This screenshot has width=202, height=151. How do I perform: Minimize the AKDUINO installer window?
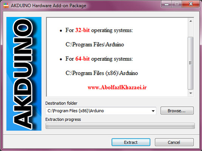167,4
